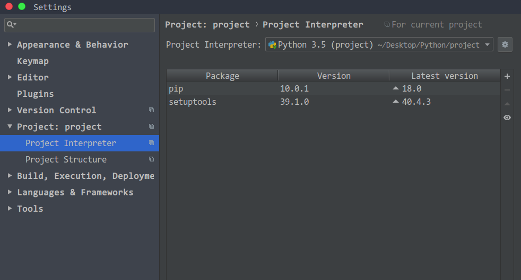The image size is (521, 280).
Task: Click setuptools version 39.1.0 cell
Action: coord(294,102)
